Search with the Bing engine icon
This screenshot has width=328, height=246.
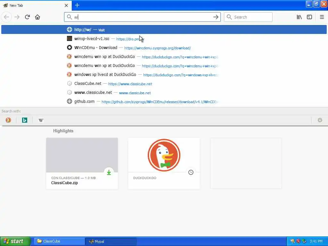(24, 120)
